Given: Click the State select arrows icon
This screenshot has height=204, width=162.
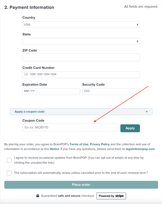Looking at the screenshot, I should click(x=137, y=41).
